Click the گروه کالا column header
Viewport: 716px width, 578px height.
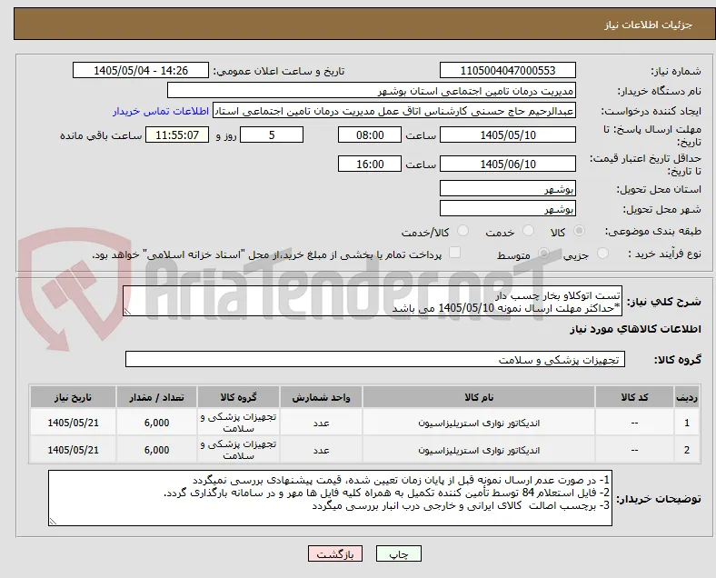pos(238,397)
